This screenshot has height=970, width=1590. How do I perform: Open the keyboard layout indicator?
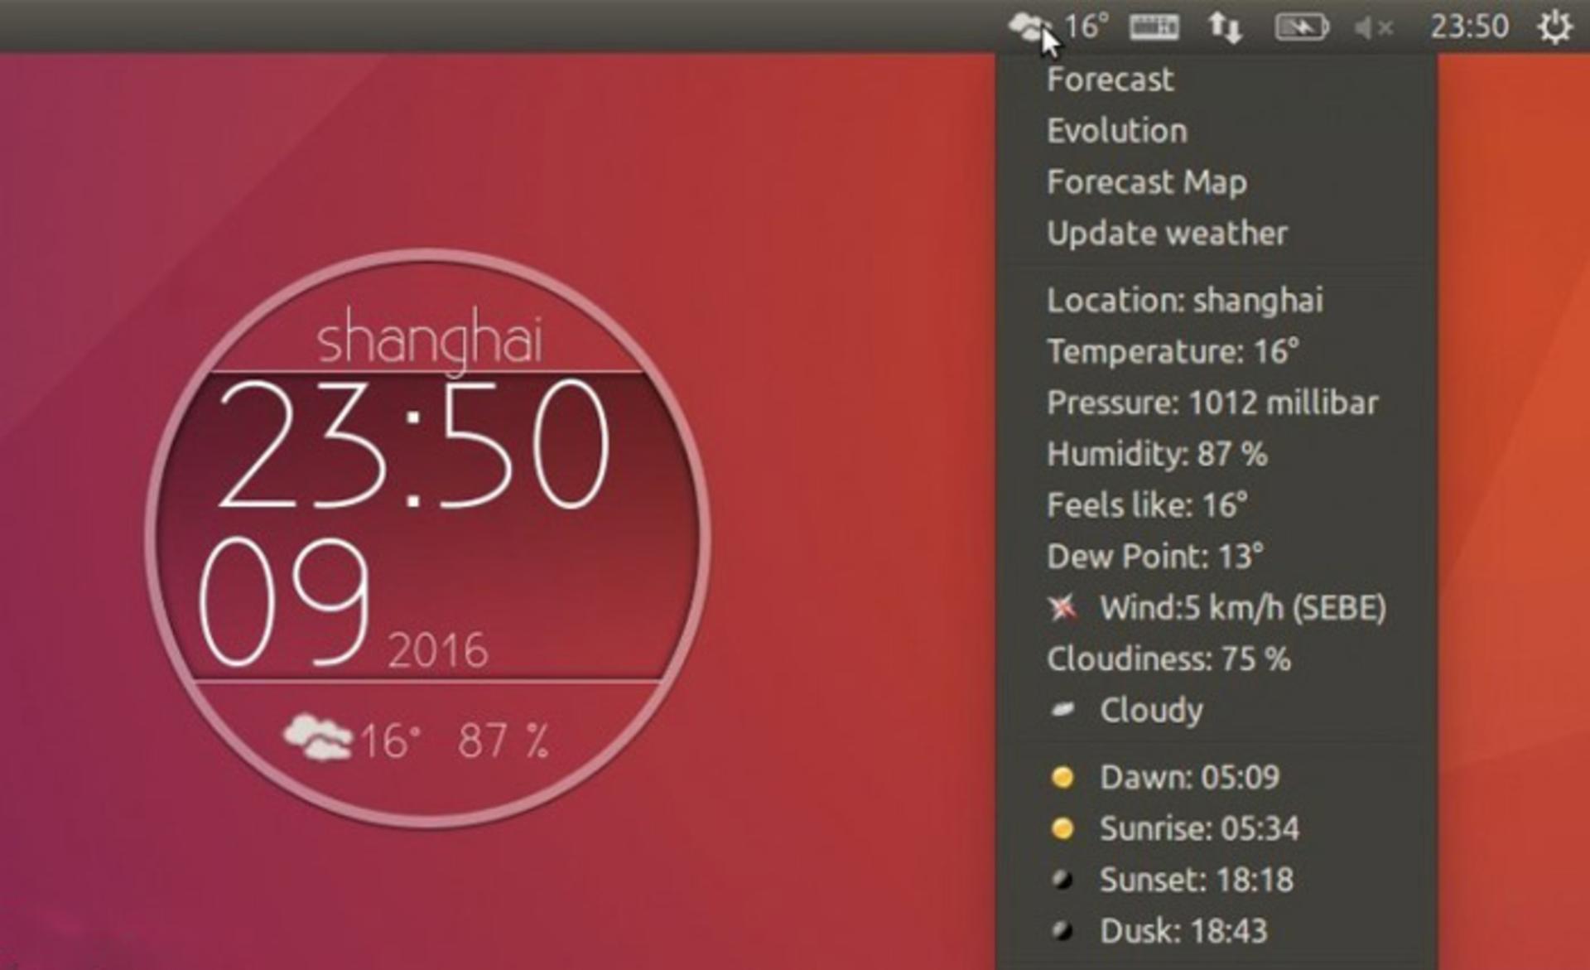pyautogui.click(x=1154, y=27)
